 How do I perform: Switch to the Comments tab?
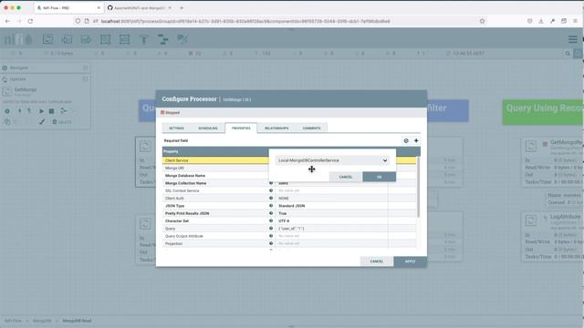(312, 128)
